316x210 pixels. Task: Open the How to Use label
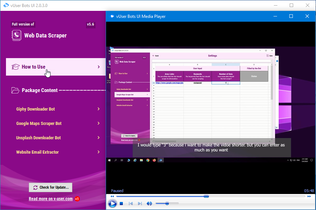(x=33, y=67)
